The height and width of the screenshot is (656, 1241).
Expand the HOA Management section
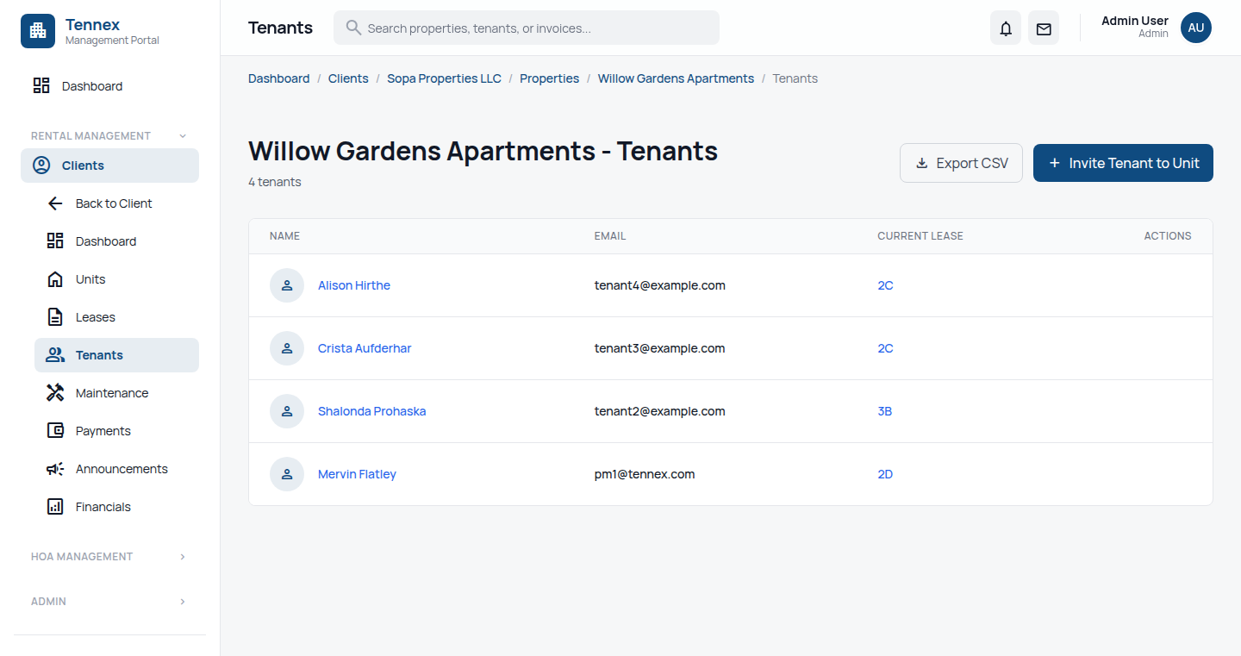coord(182,556)
